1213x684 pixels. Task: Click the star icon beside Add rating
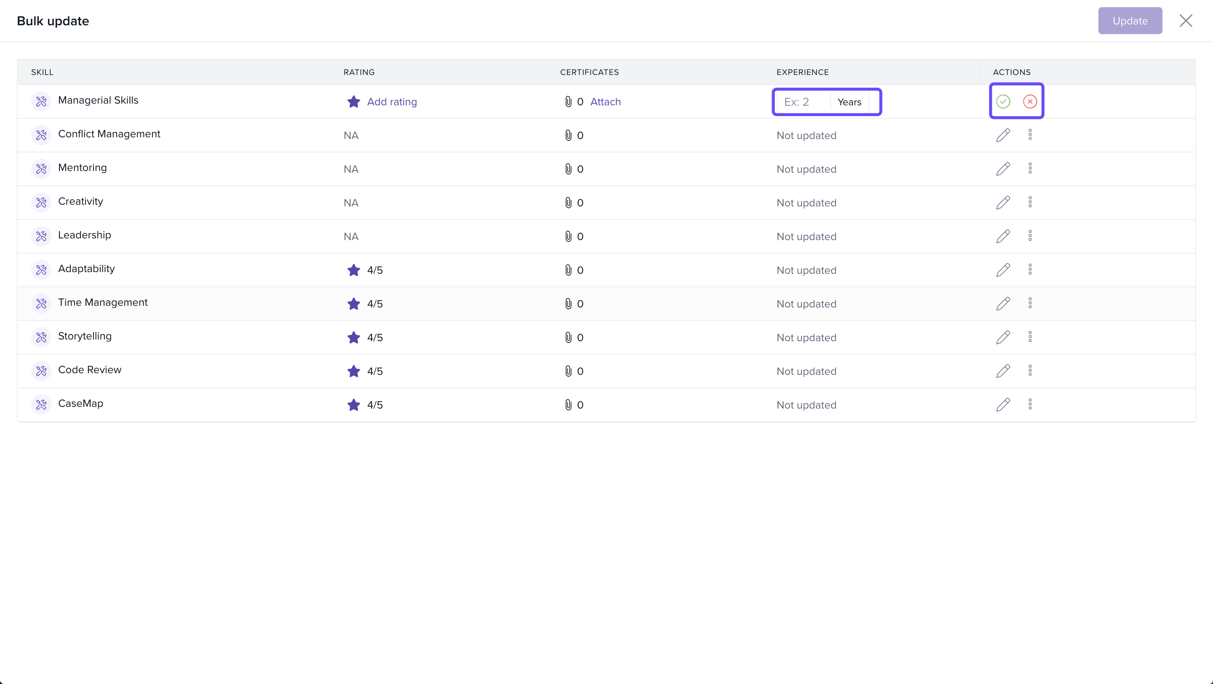point(354,102)
